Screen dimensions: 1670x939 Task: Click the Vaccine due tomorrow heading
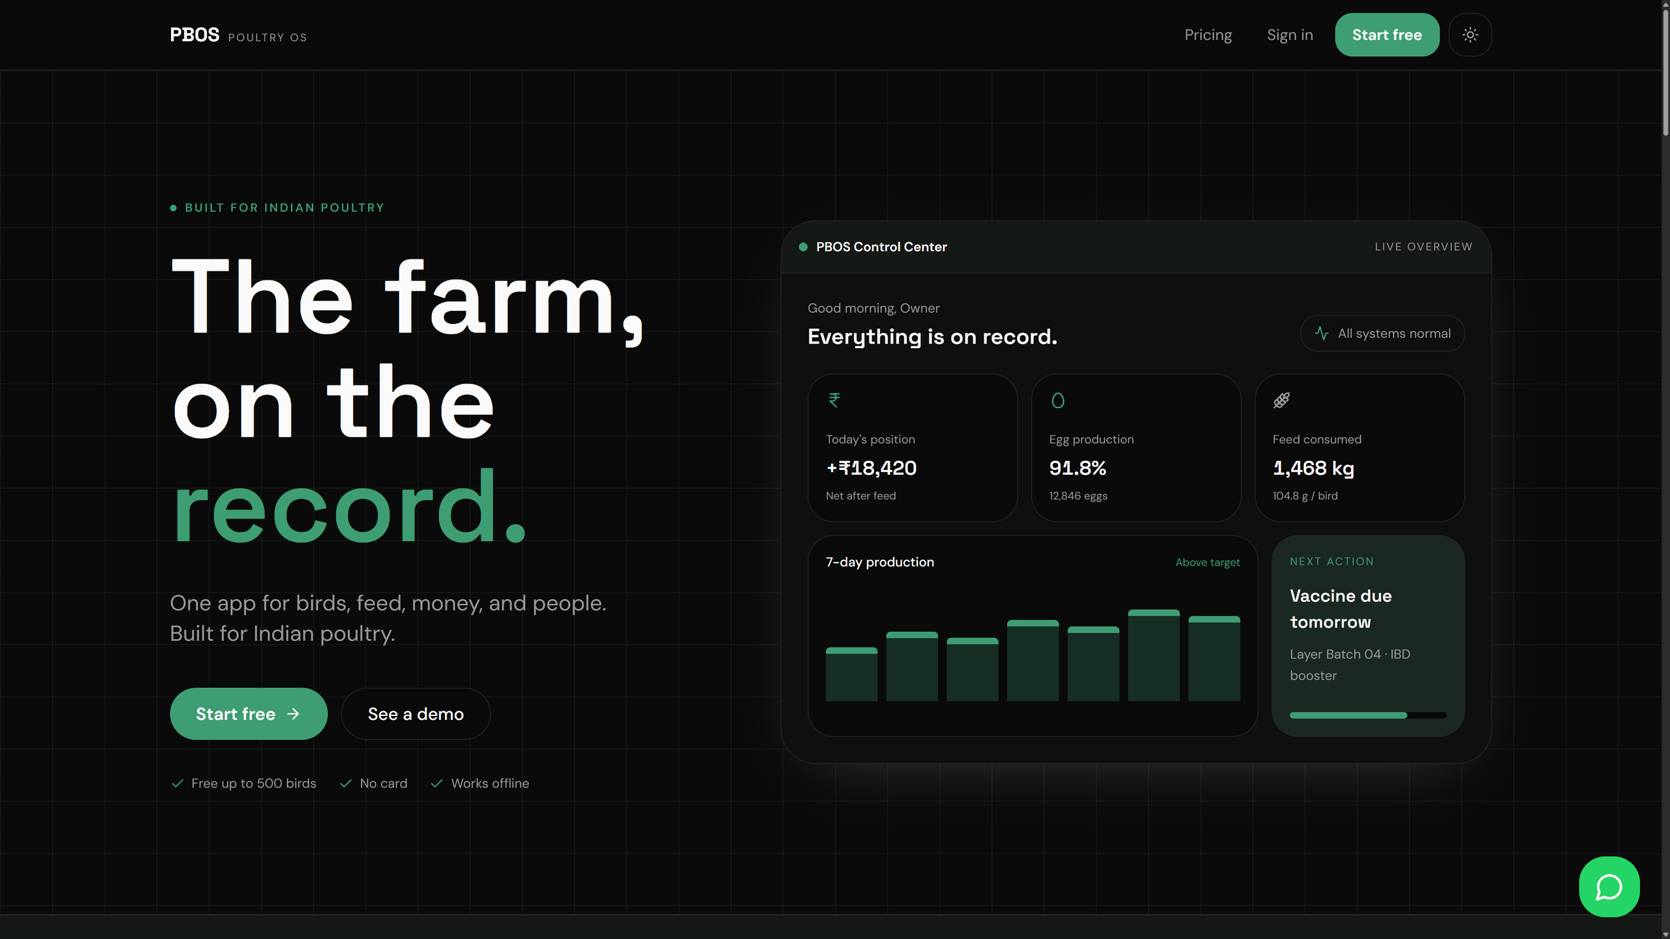(x=1341, y=609)
